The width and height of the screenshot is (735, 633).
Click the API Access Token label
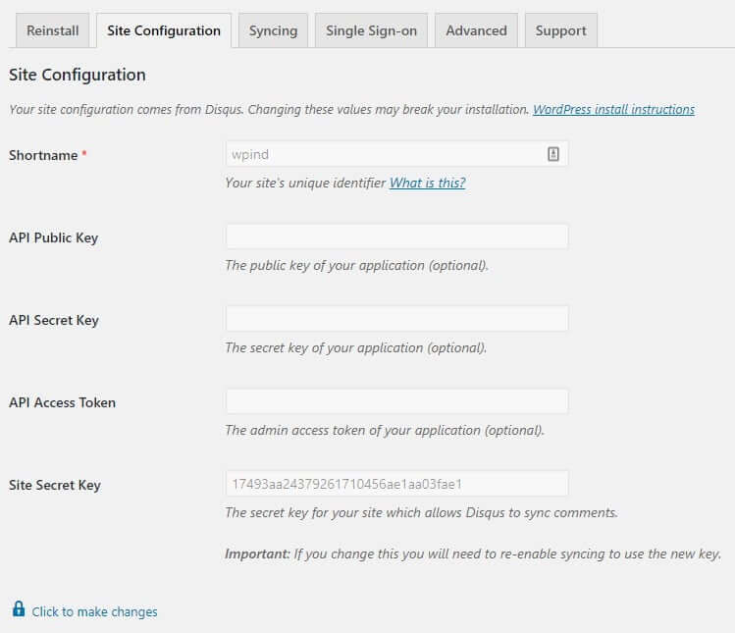[63, 402]
